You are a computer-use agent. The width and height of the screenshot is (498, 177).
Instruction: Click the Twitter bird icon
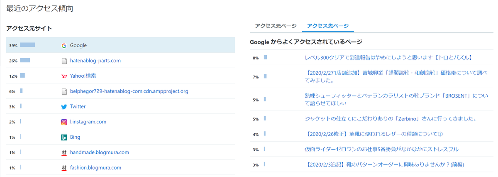[64, 107]
